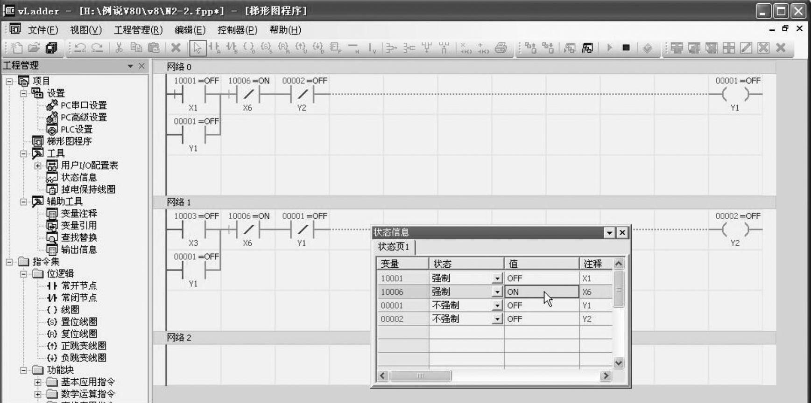
Task: Paste from clipboard using the toolbar icon
Action: (x=154, y=48)
